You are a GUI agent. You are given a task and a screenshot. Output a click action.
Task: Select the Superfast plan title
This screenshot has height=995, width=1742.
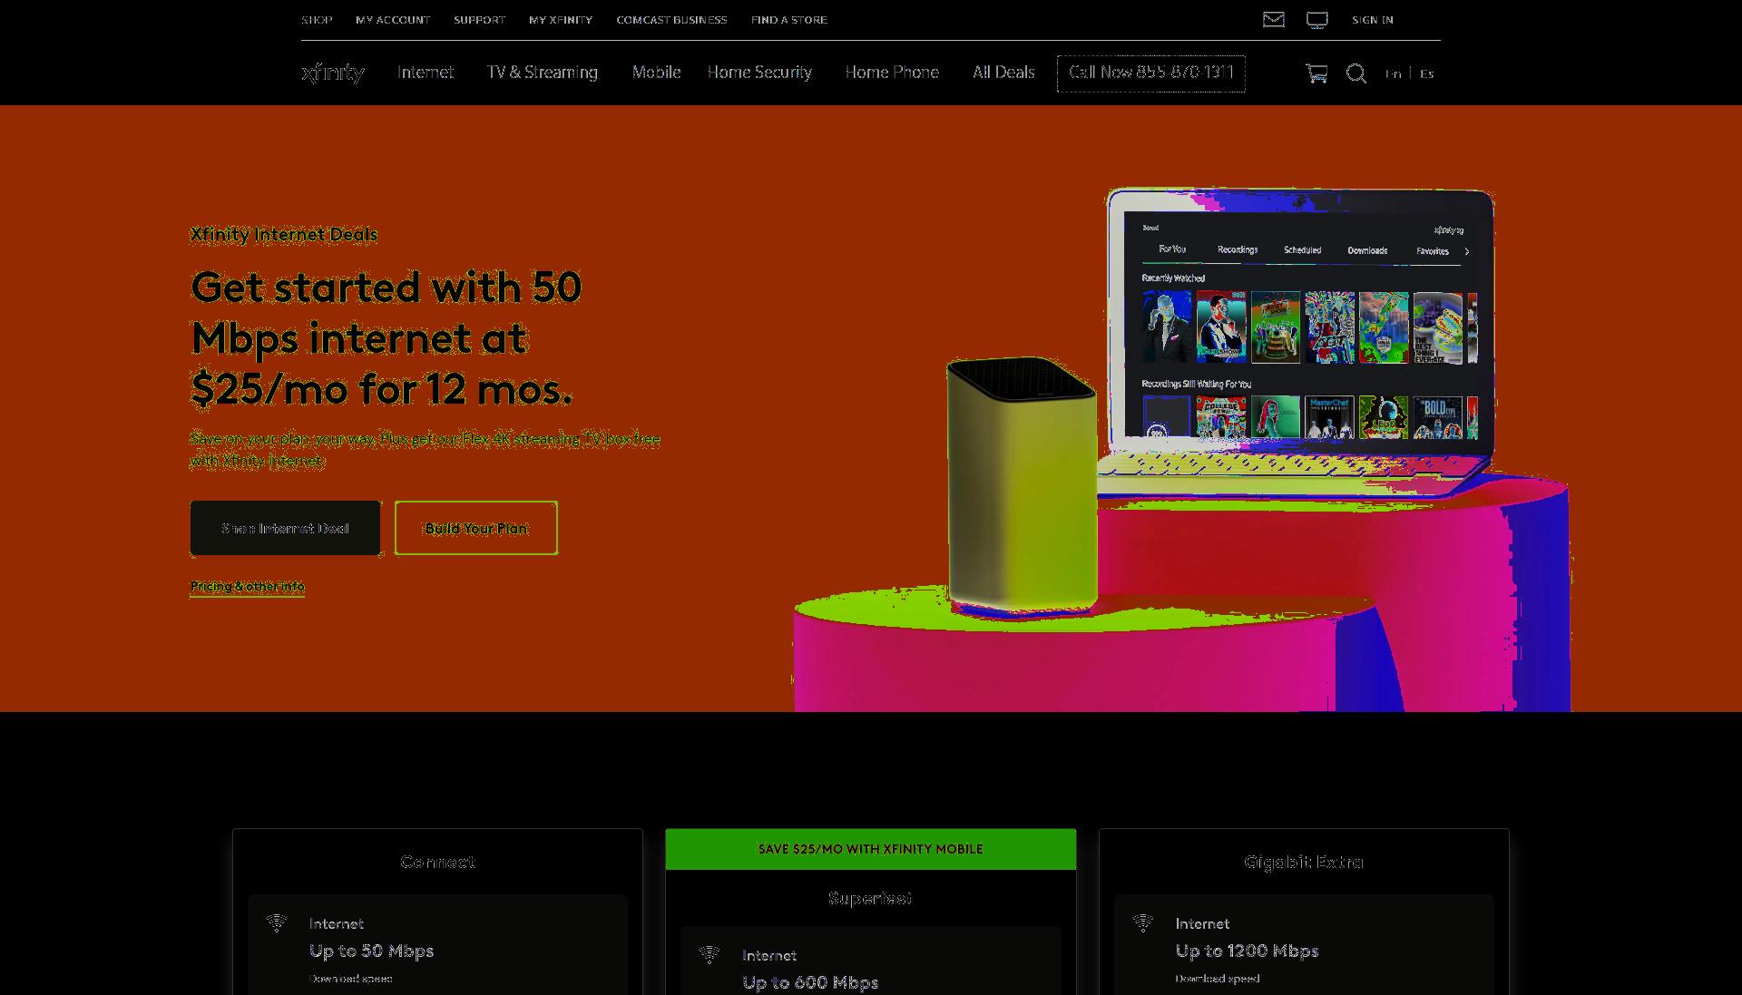[870, 898]
